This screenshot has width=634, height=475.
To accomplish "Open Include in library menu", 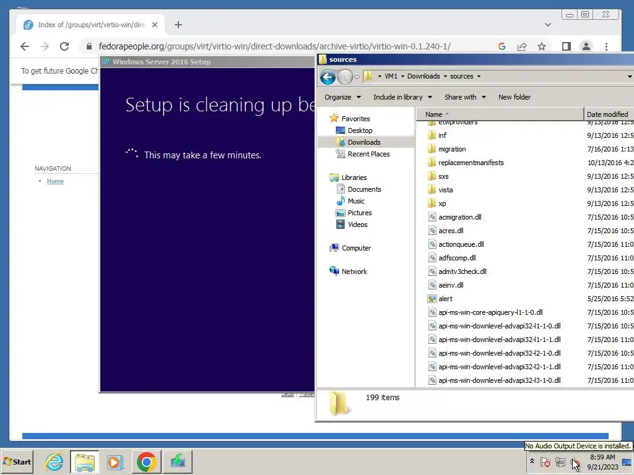I will (x=402, y=97).
